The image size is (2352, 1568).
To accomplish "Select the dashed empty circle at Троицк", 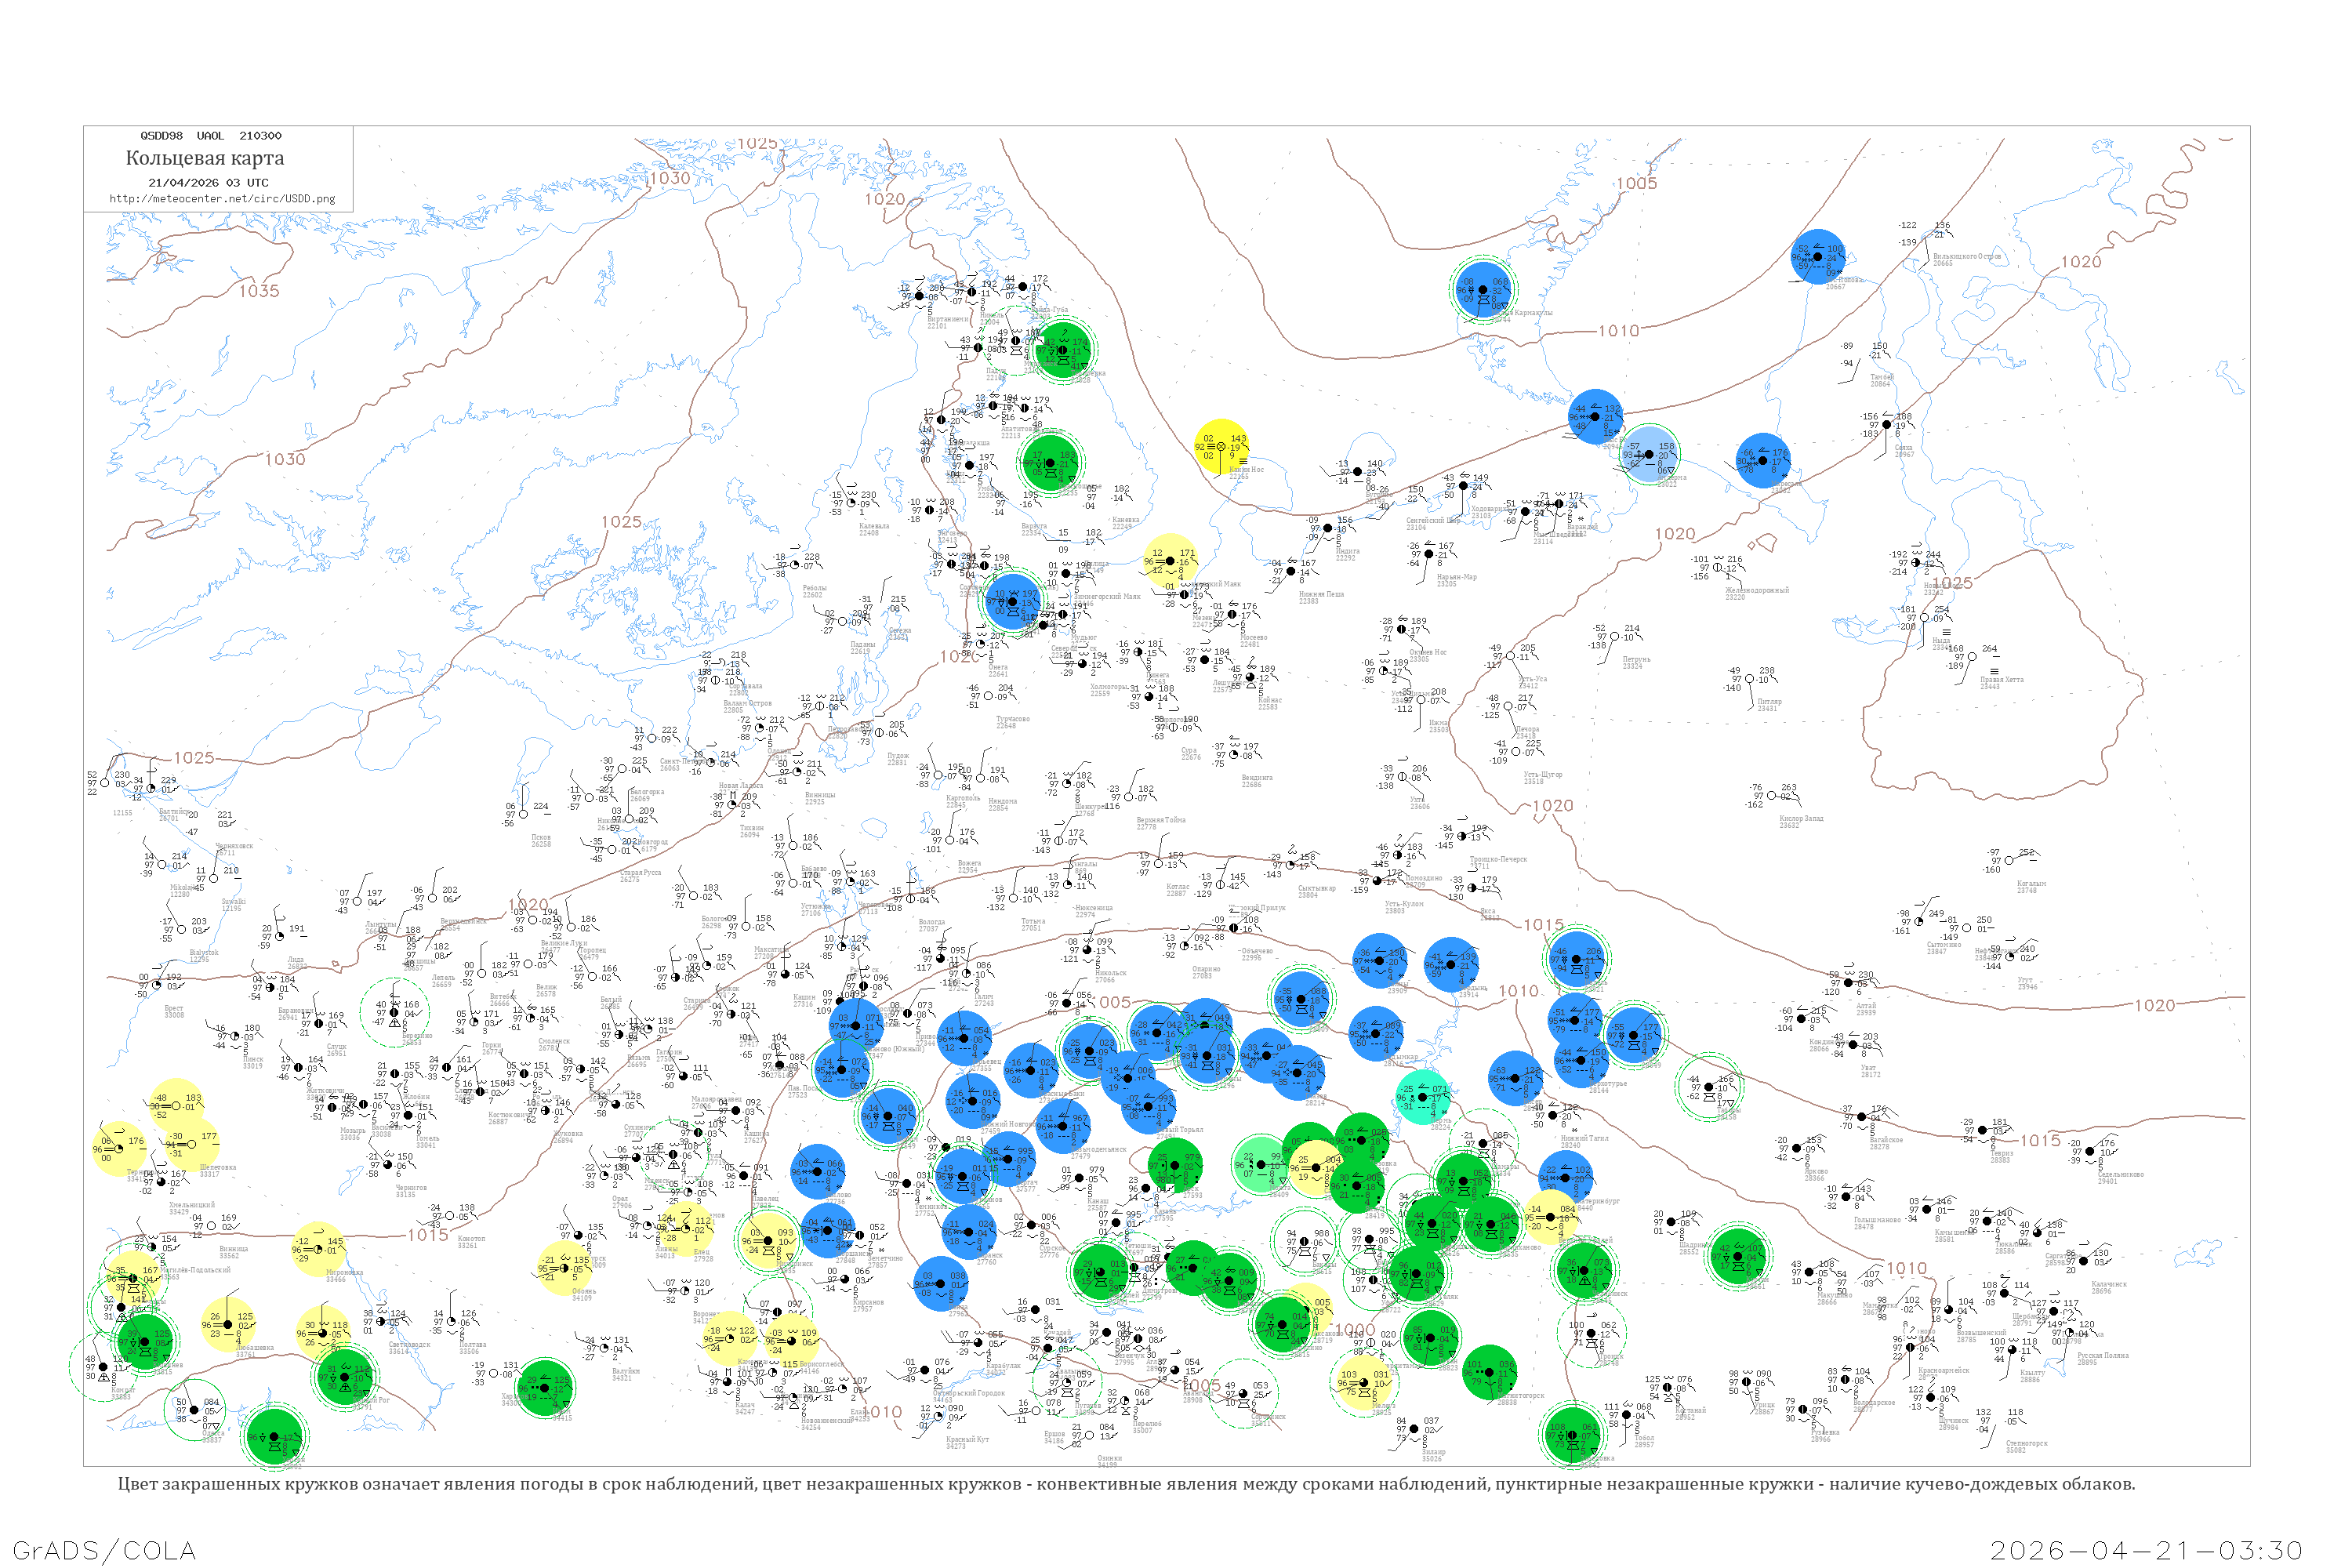I will point(1592,1334).
